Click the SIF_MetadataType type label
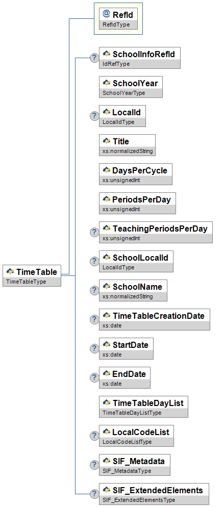Screen dimensions: 224x507 (x=127, y=471)
